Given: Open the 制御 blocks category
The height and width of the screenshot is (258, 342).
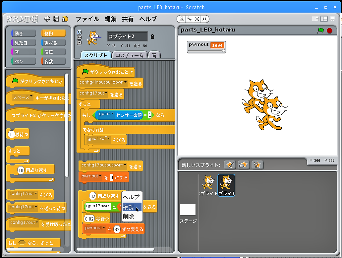Looking at the screenshot, I should pos(53,33).
